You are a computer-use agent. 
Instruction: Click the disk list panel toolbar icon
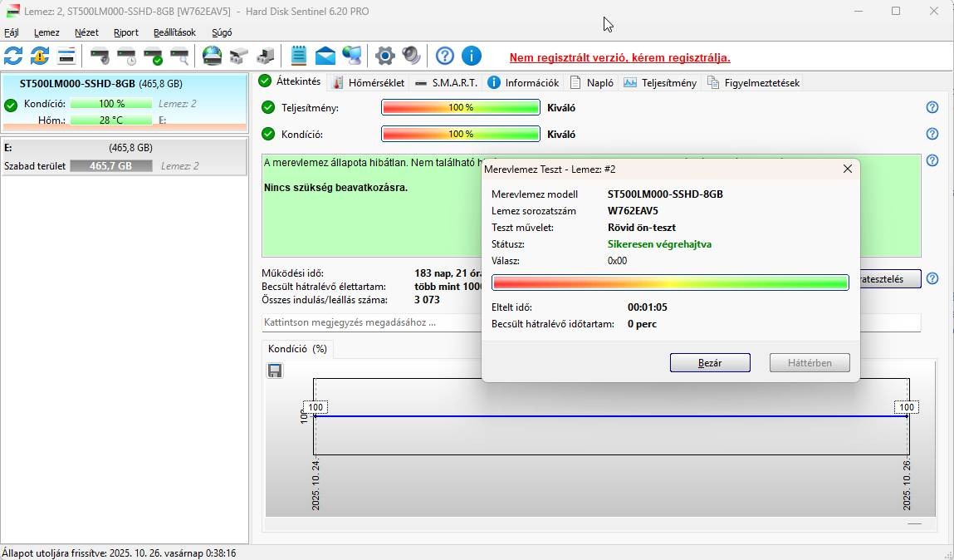point(66,56)
